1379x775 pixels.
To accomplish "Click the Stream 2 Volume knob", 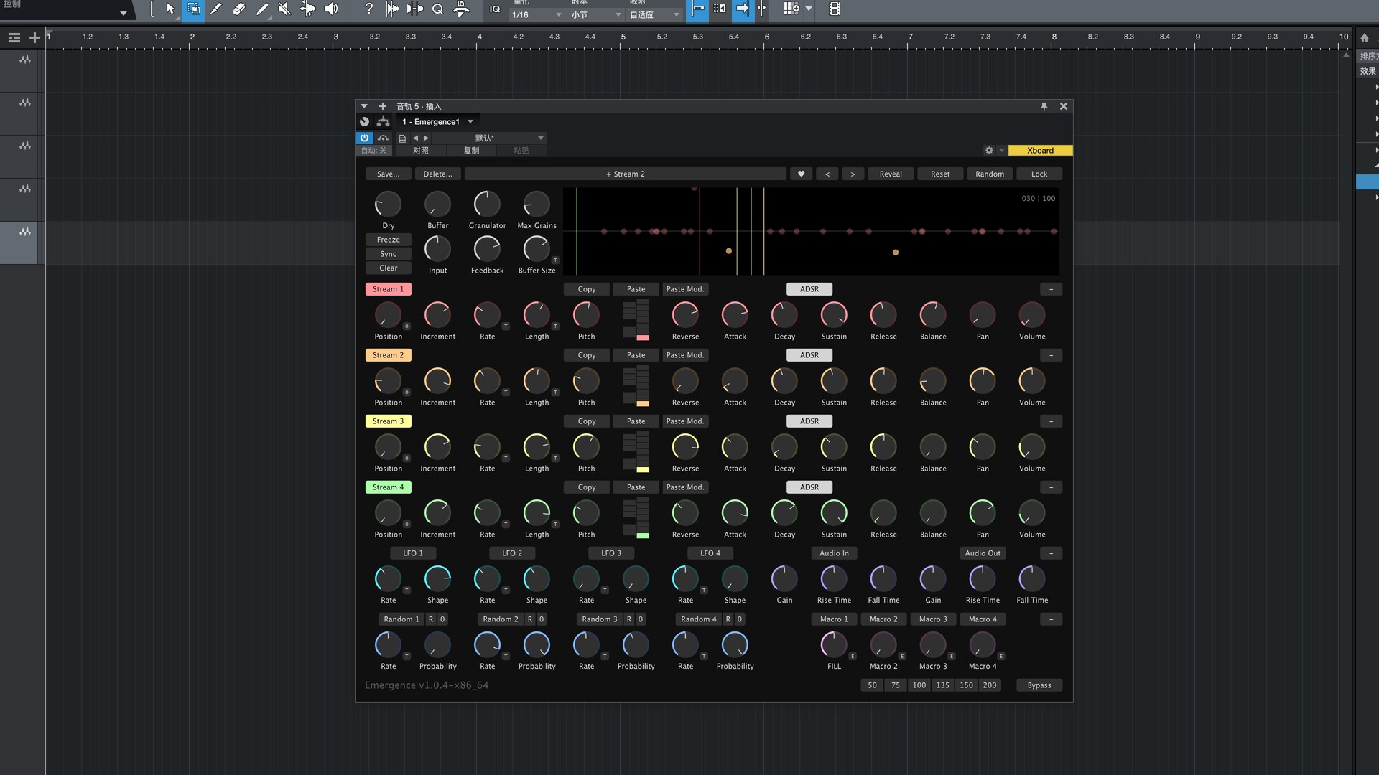I will (1031, 381).
